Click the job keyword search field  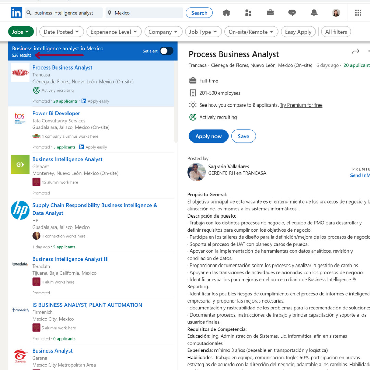tap(64, 13)
